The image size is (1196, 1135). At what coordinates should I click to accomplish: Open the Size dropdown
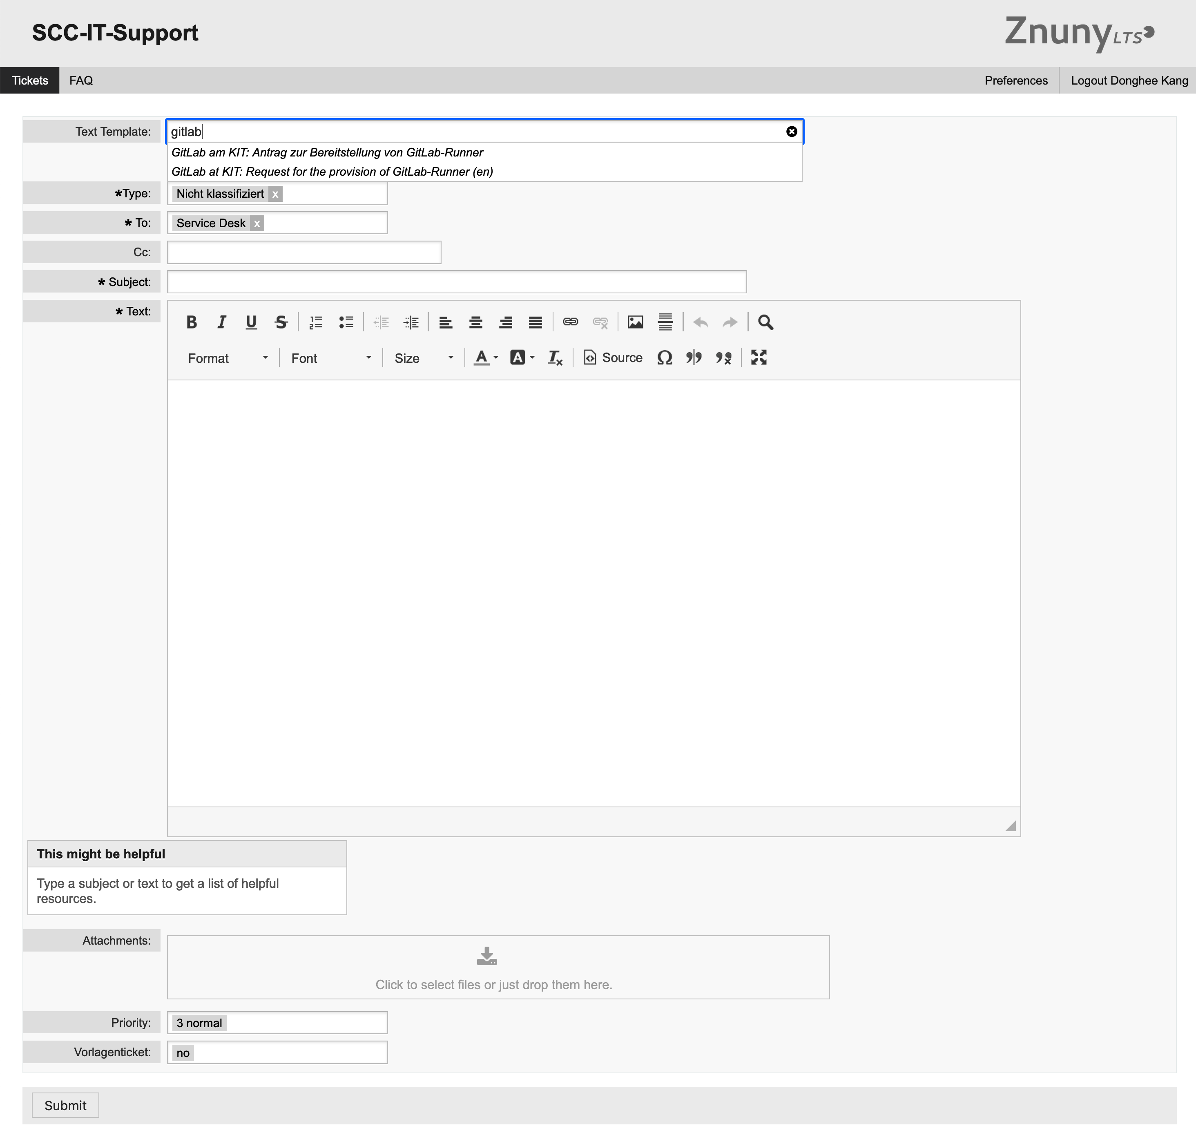[424, 358]
